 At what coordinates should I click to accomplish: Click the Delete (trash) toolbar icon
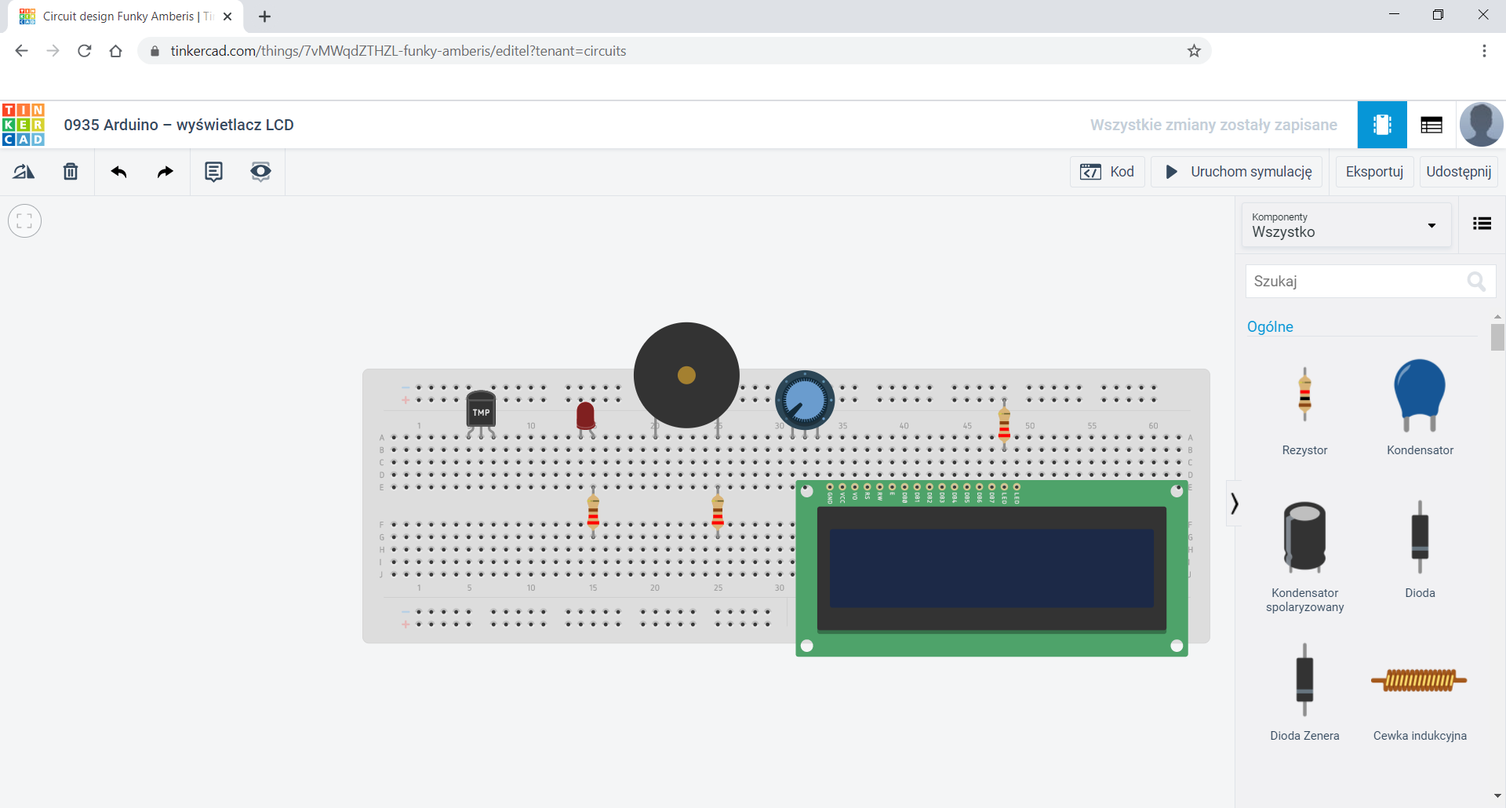[x=70, y=172]
